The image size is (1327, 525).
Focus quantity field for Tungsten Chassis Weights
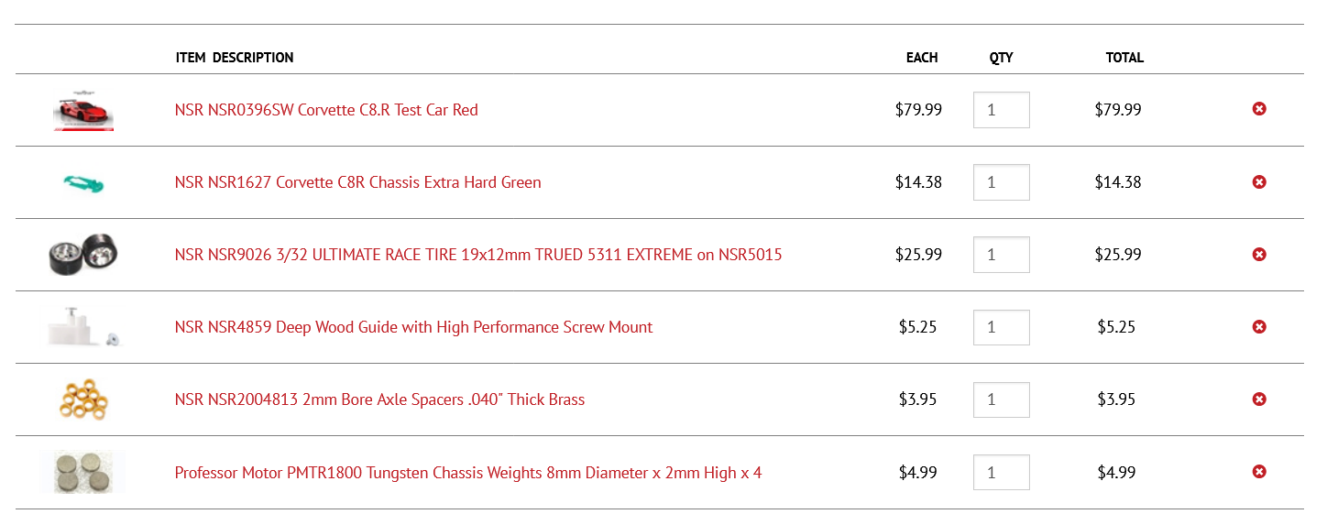pos(1002,473)
